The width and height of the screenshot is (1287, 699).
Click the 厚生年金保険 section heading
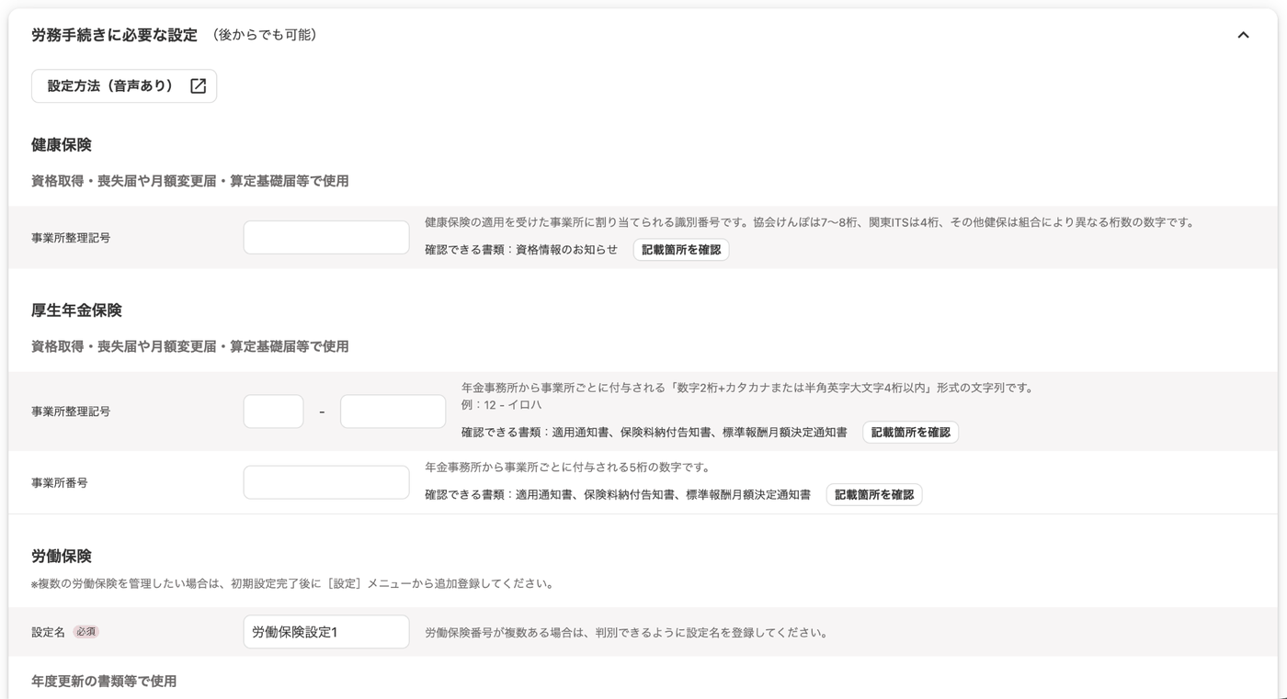pyautogui.click(x=76, y=310)
